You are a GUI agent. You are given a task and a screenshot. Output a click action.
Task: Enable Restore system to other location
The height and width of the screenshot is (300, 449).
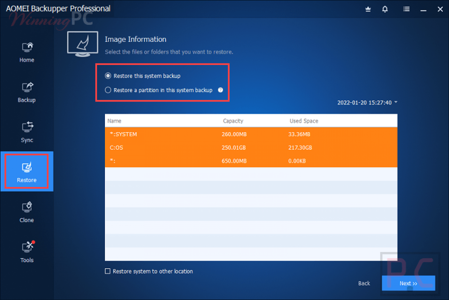pos(108,271)
